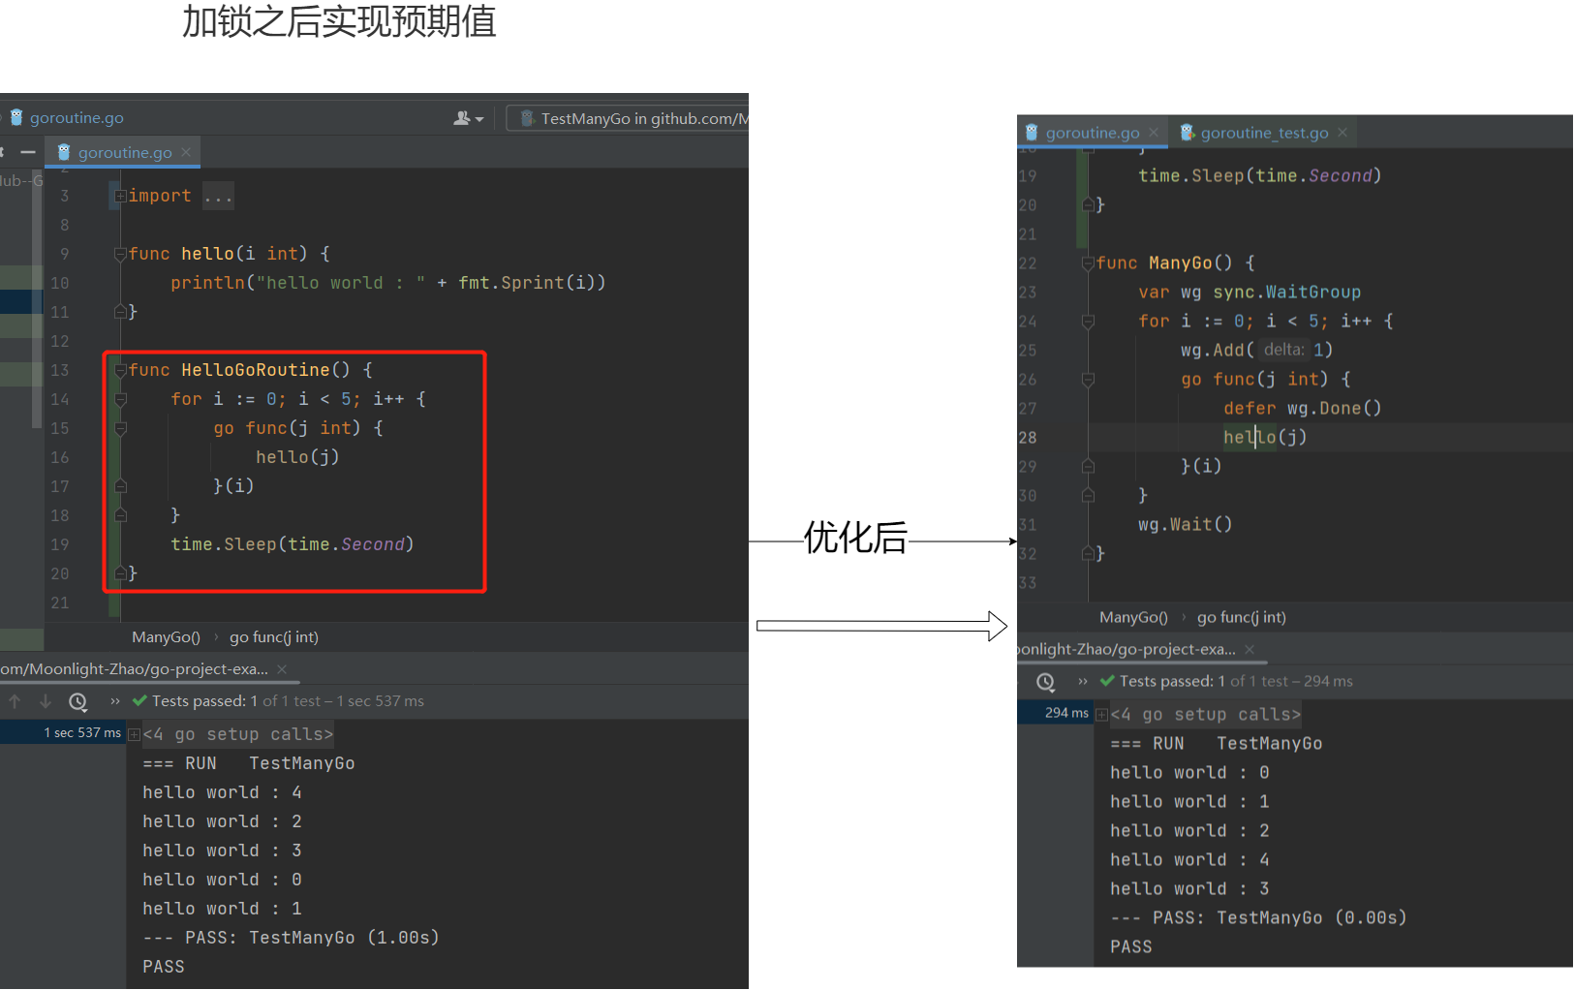
Task: Select the '294 ms' test result row
Action: point(1055,713)
